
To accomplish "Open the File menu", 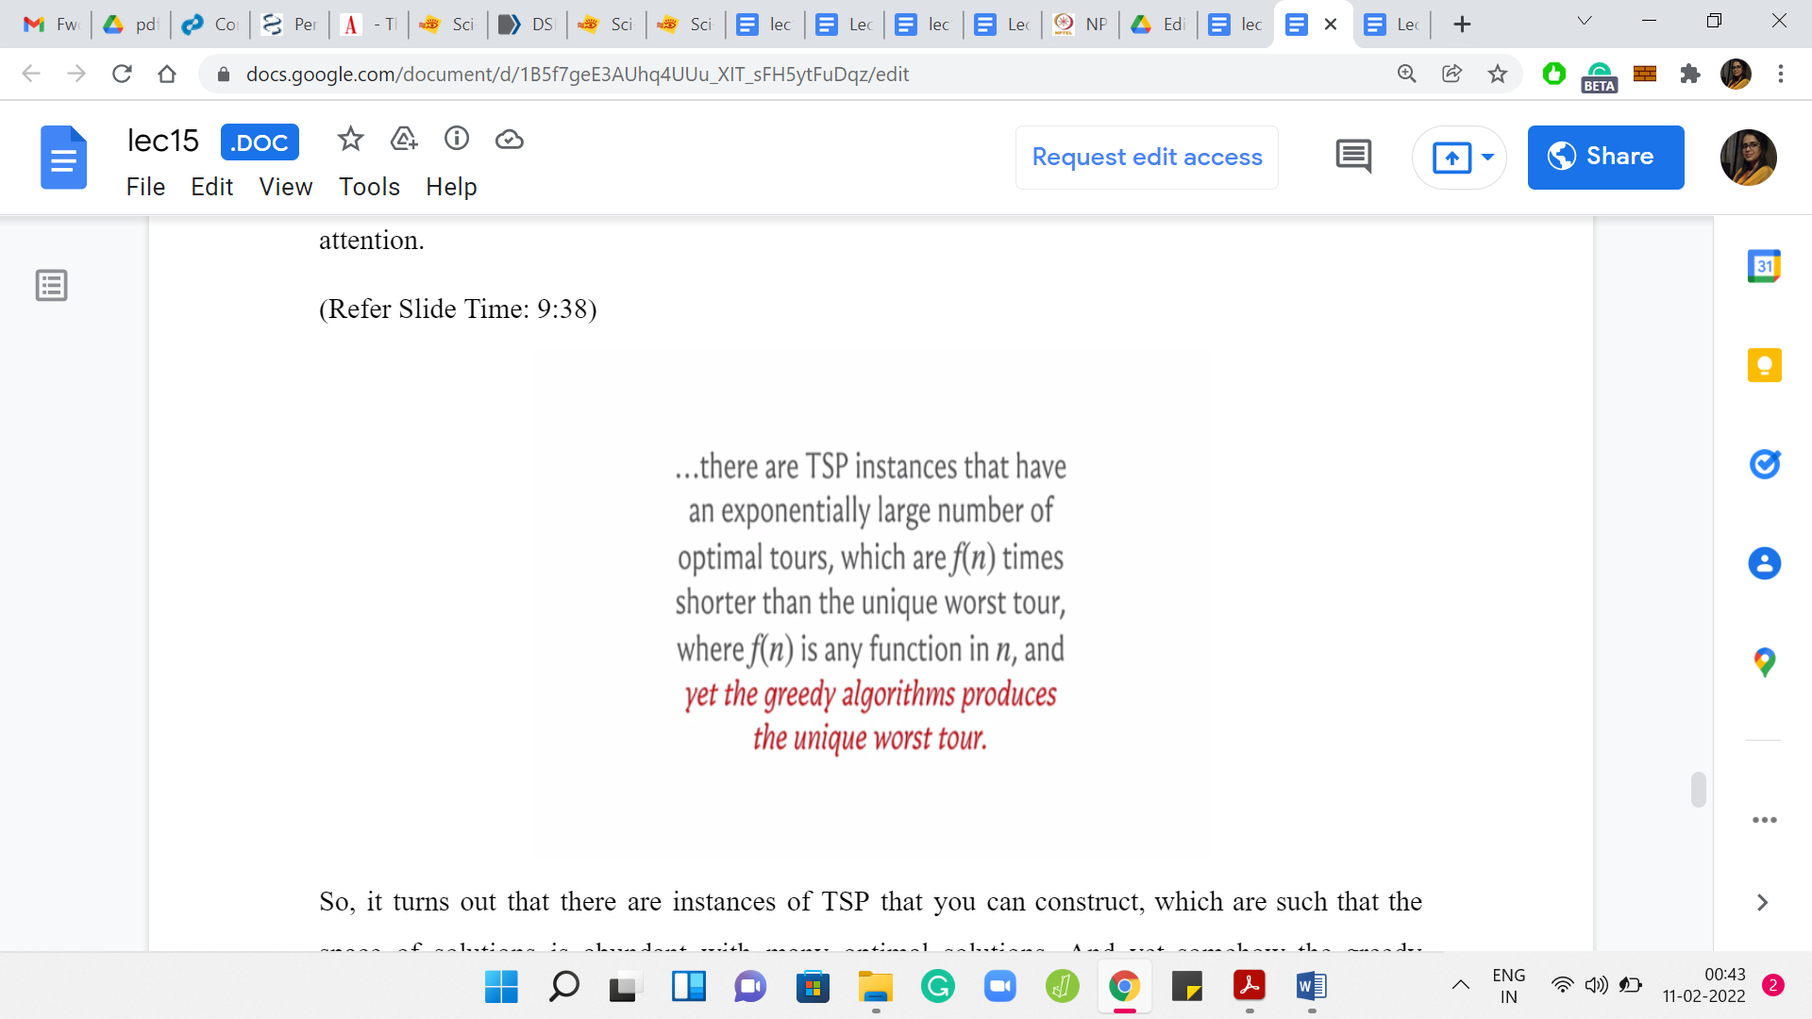I will [145, 187].
